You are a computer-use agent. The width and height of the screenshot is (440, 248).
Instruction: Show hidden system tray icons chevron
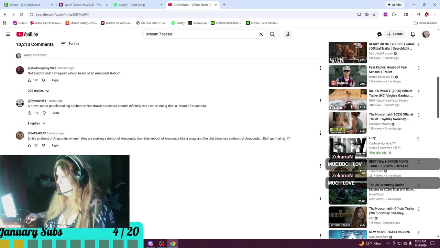[388, 244]
